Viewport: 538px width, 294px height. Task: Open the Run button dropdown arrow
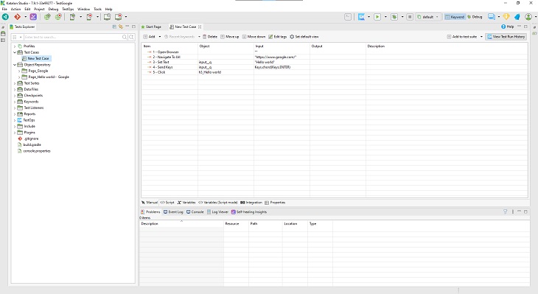click(385, 17)
